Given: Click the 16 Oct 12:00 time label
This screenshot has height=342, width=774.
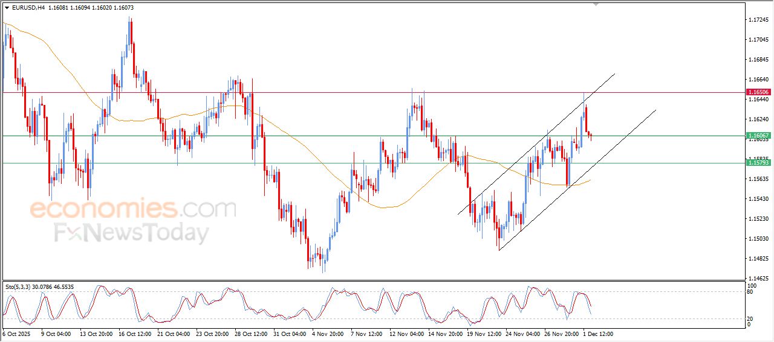Looking at the screenshot, I should pyautogui.click(x=135, y=334).
